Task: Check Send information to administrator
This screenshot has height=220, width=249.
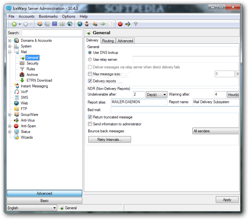Action: pos(90,124)
